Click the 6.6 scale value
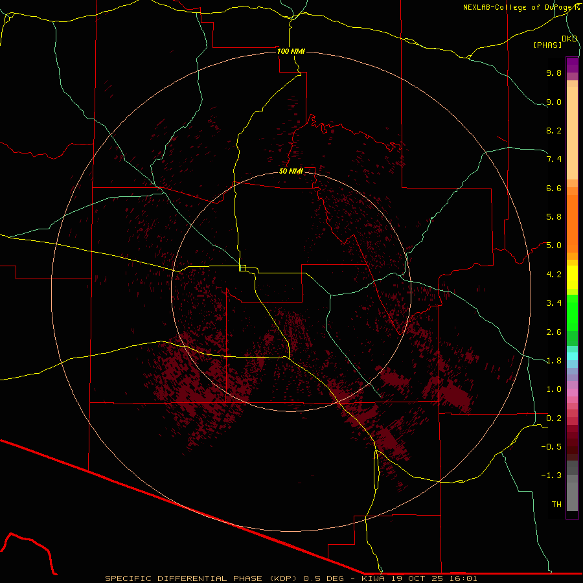 (554, 188)
